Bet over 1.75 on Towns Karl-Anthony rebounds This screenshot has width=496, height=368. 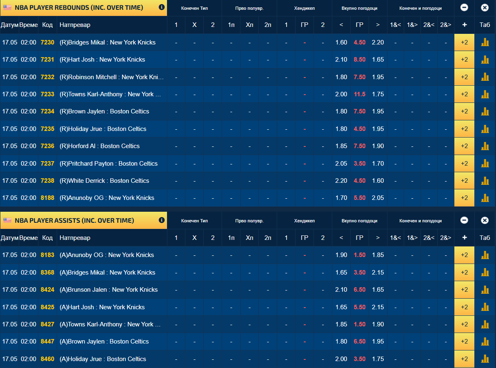pyautogui.click(x=378, y=94)
